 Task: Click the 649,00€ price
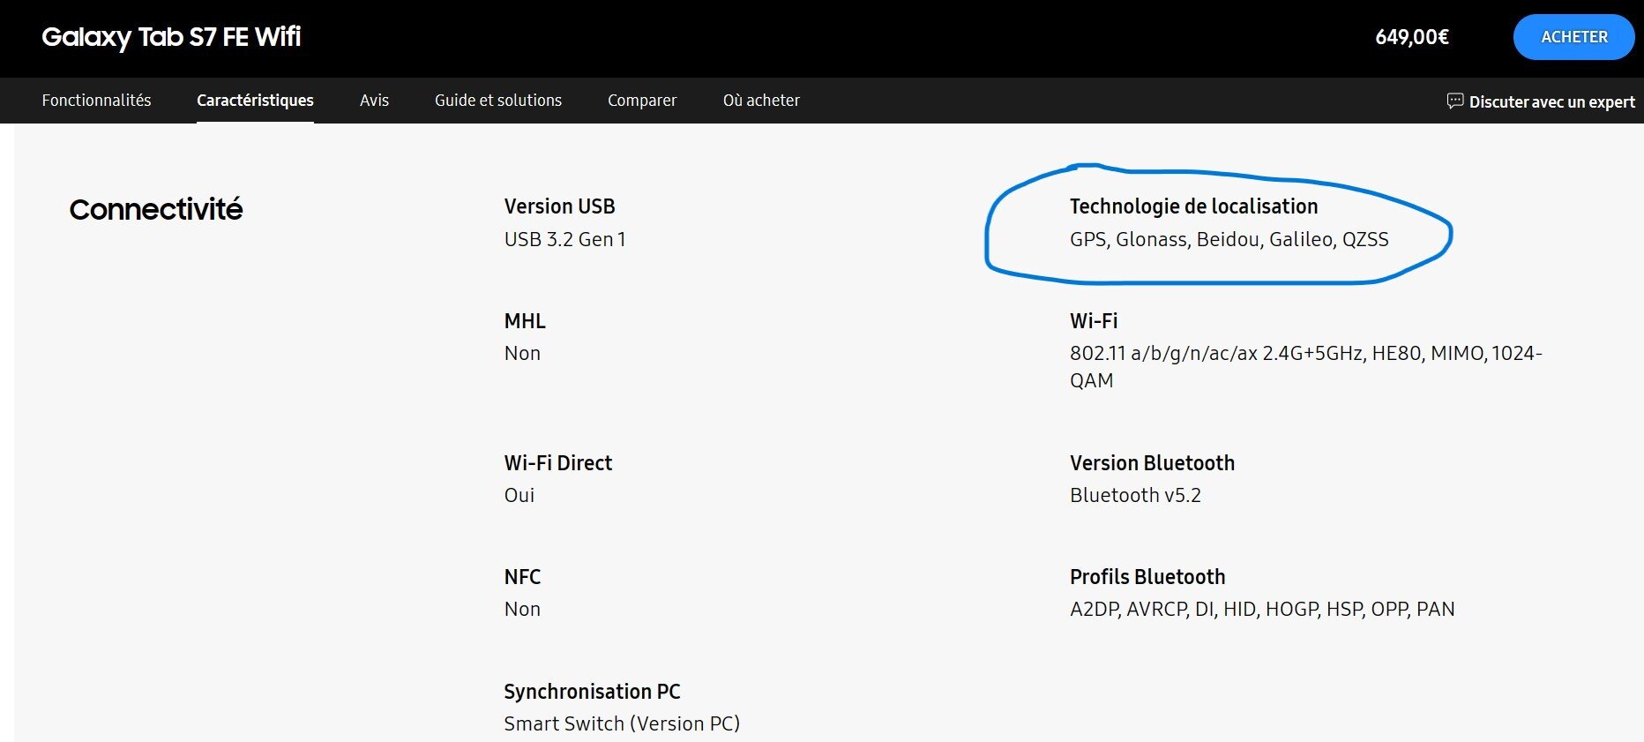pyautogui.click(x=1412, y=37)
